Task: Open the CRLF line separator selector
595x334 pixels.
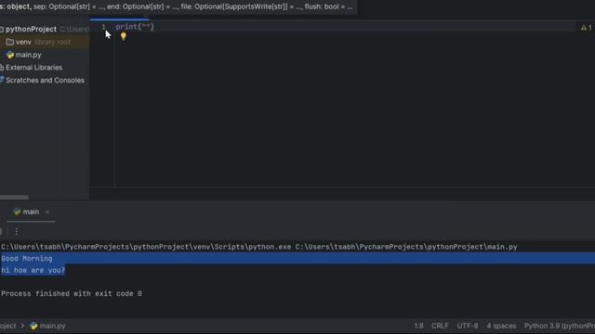Action: (x=440, y=326)
